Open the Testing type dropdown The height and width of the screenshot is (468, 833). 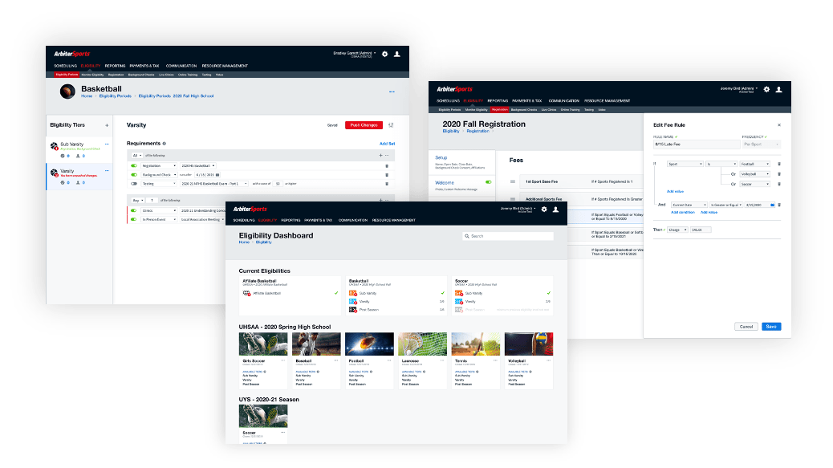pos(158,184)
